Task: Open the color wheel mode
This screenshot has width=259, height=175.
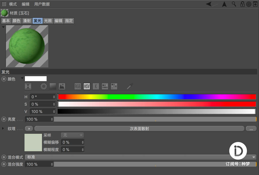Action: [x=43, y=86]
